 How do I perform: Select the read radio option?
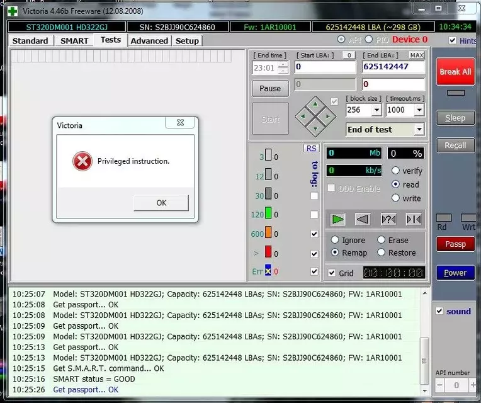pyautogui.click(x=395, y=184)
